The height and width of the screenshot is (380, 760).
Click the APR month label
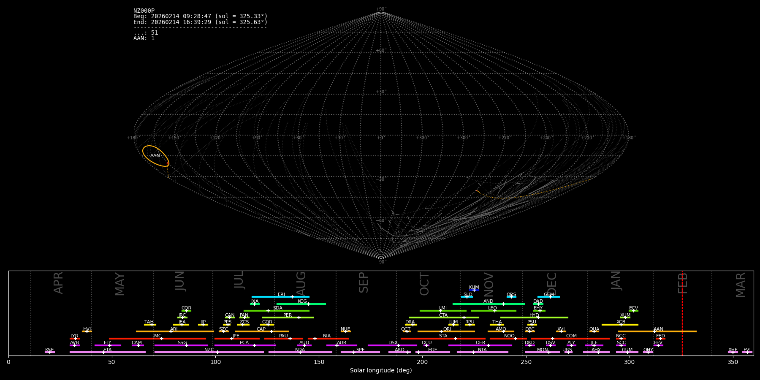pyautogui.click(x=59, y=283)
